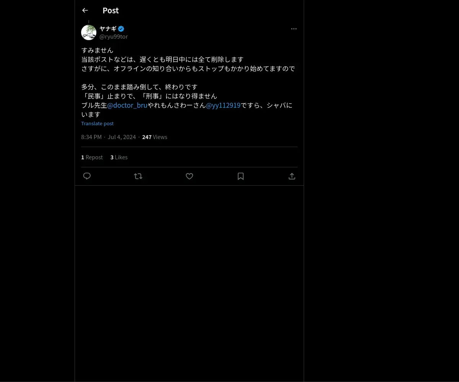Show the 3 Likes list
Image resolution: width=459 pixels, height=382 pixels.
click(119, 157)
